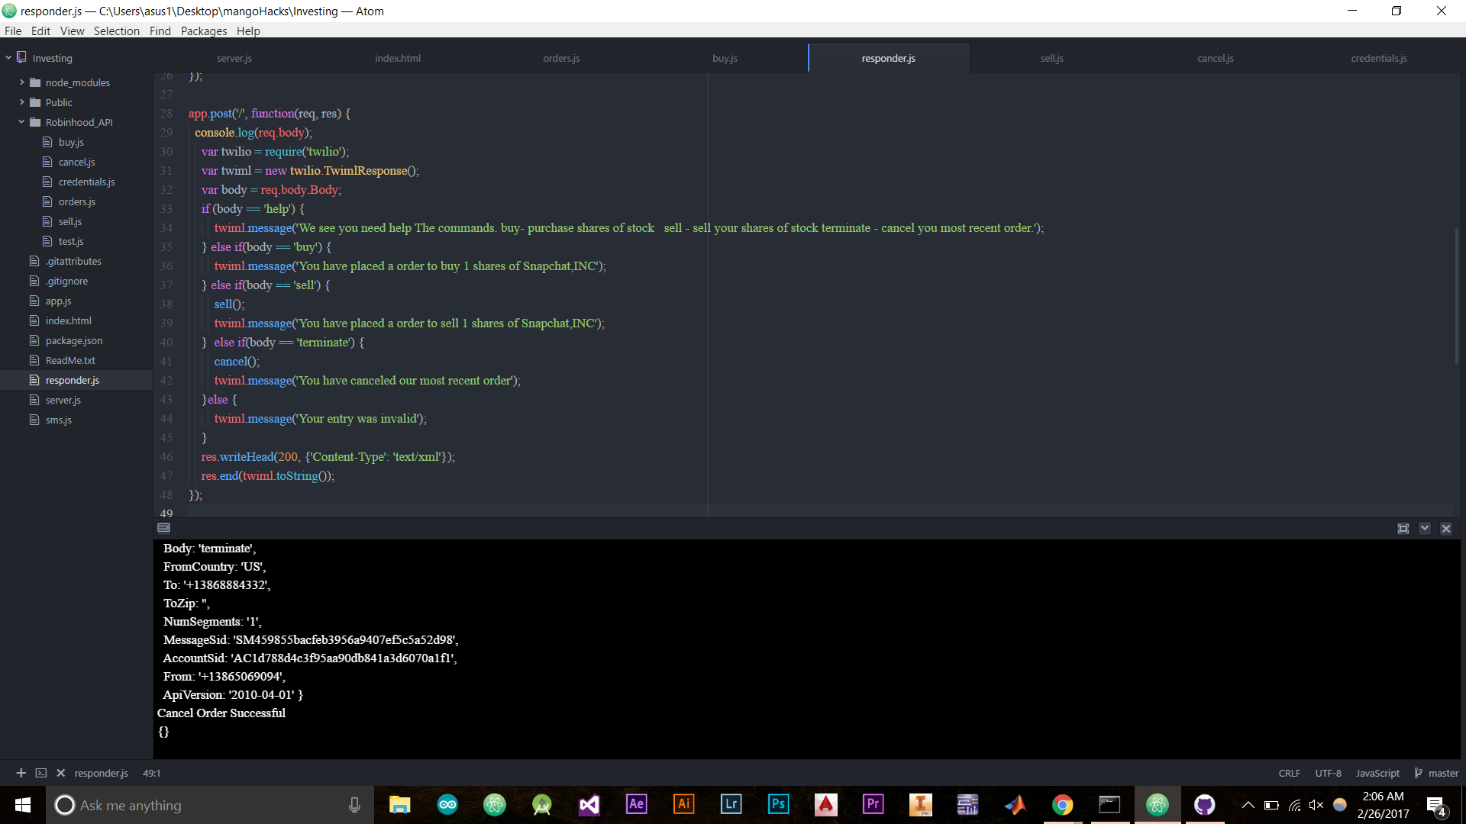Viewport: 1466px width, 824px height.
Task: Open the Packages menu
Action: [x=203, y=31]
